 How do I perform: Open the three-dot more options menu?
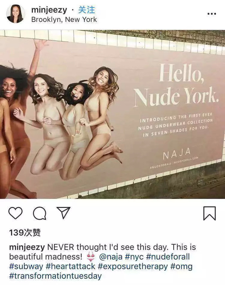click(x=212, y=14)
